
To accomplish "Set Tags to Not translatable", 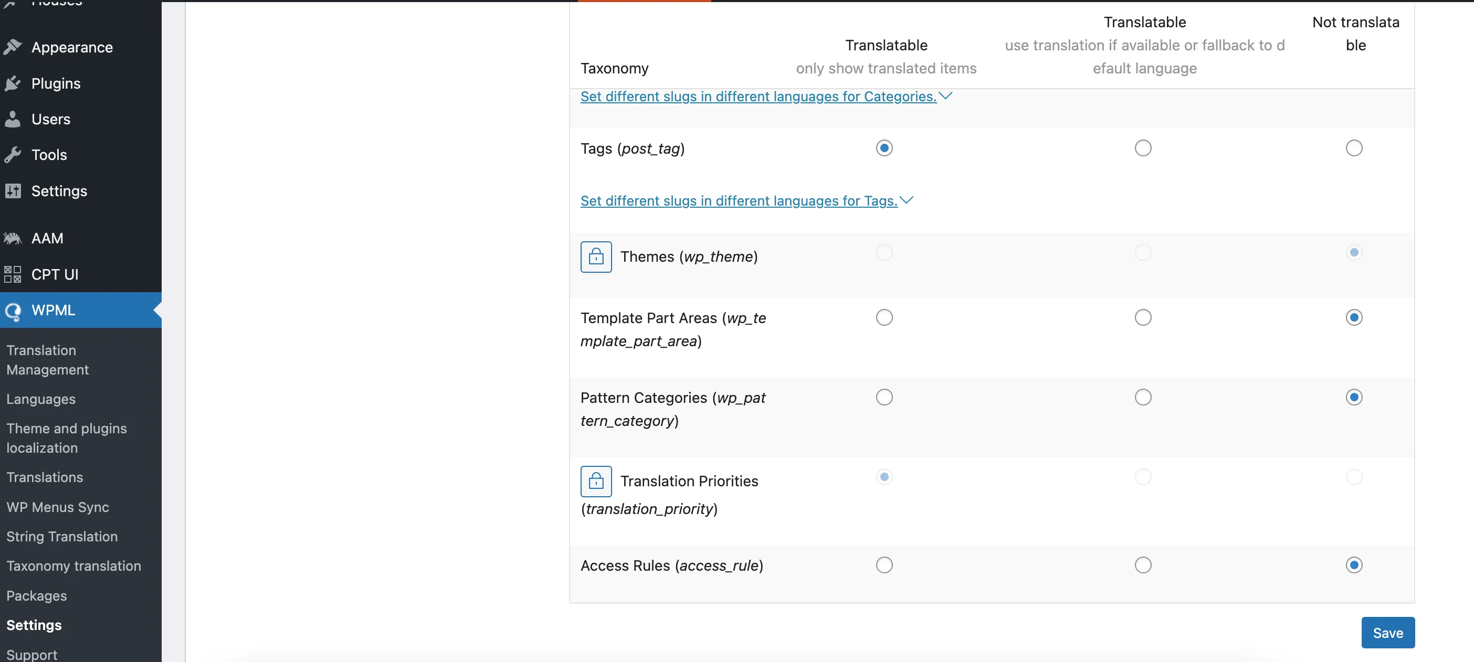I will (1354, 148).
